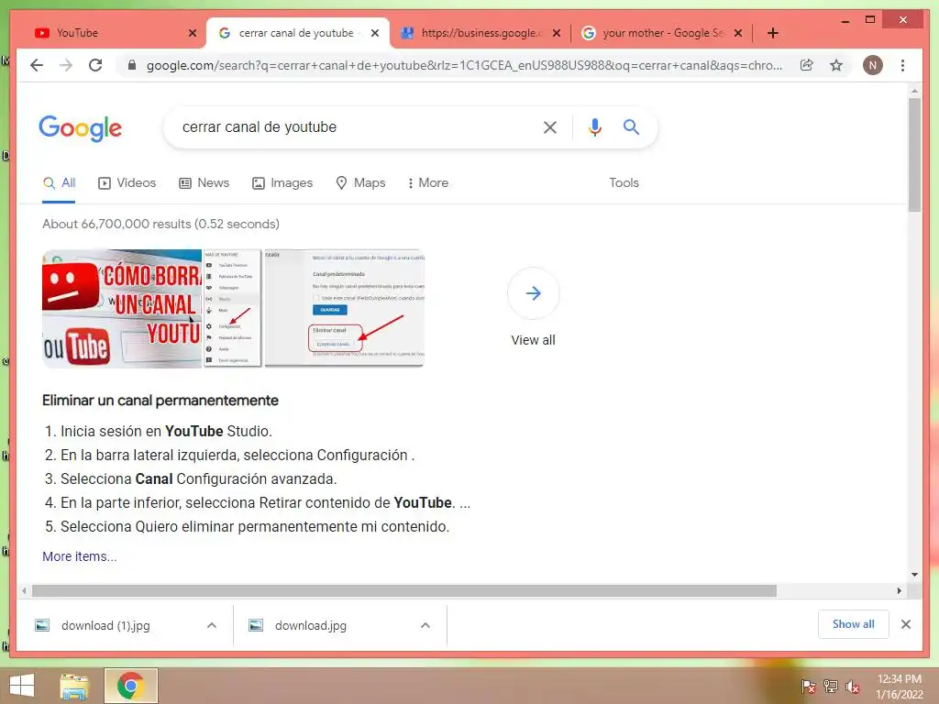The image size is (939, 704).
Task: Click the taskbar clock showing 12:34 PM
Action: point(899,686)
